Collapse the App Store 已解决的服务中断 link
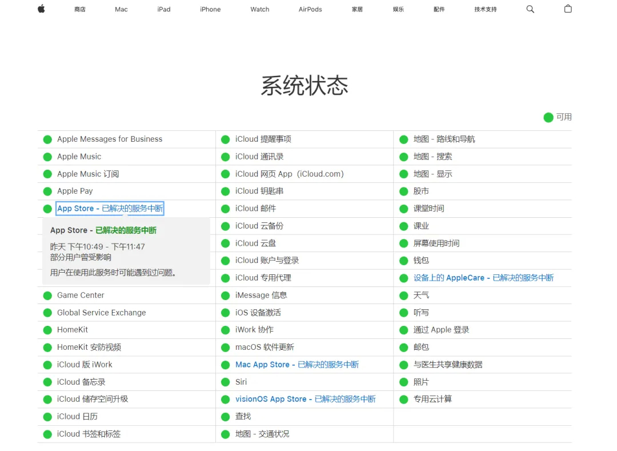The image size is (617, 451). 110,209
